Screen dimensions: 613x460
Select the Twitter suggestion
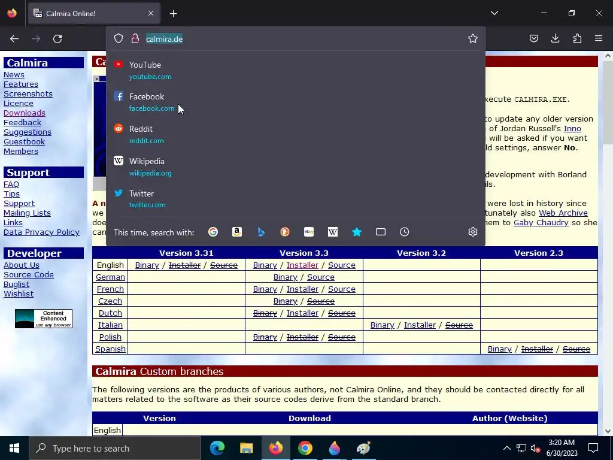coord(296,199)
